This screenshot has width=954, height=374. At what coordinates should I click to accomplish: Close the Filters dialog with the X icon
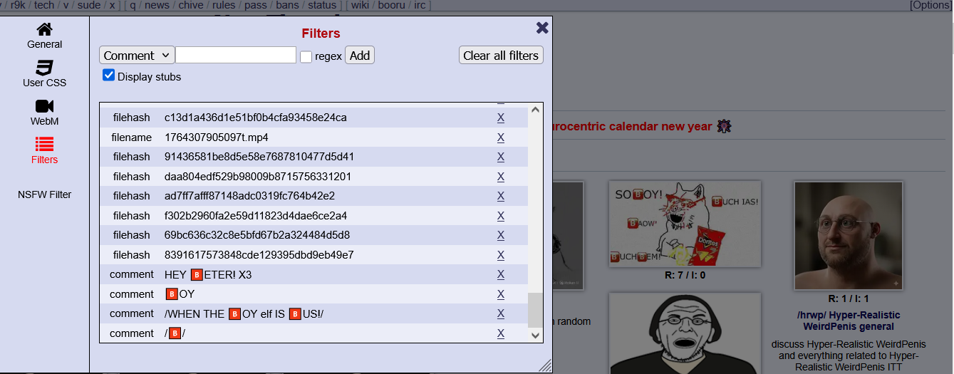pyautogui.click(x=542, y=28)
